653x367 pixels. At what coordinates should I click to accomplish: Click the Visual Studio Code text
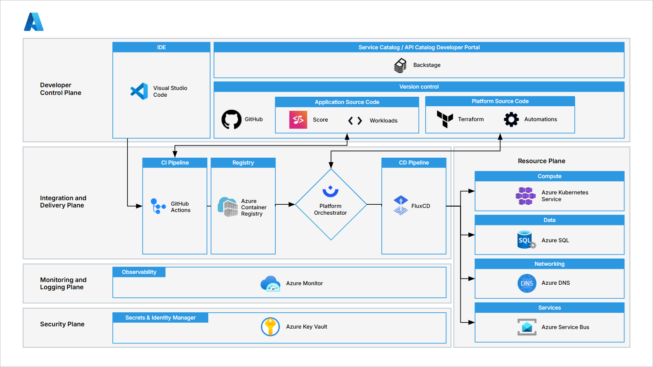[x=170, y=91]
